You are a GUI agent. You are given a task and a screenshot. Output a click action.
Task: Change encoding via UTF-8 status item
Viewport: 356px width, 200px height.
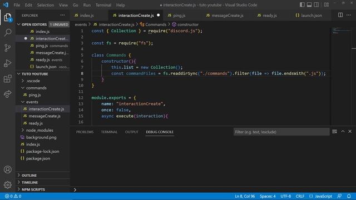click(x=285, y=196)
